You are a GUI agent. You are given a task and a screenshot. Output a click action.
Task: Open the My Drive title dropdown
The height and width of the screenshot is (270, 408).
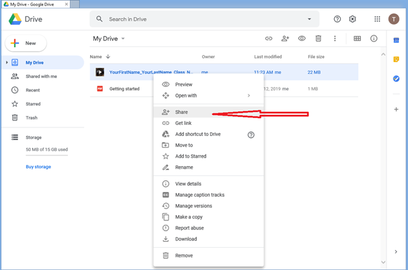pos(109,39)
